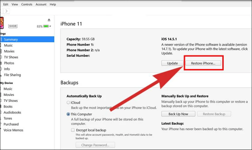The image size is (252, 150).
Task: Click the Manually Back Up and Restore heading
Action: tap(185, 96)
